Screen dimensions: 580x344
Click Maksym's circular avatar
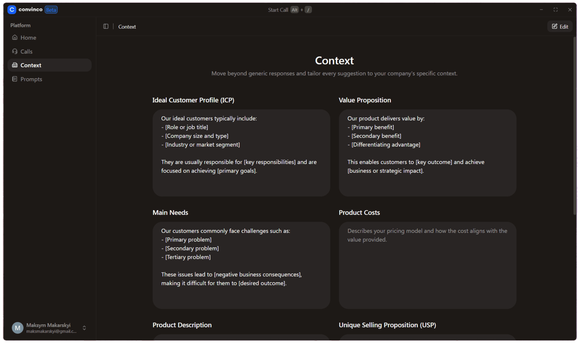(17, 327)
